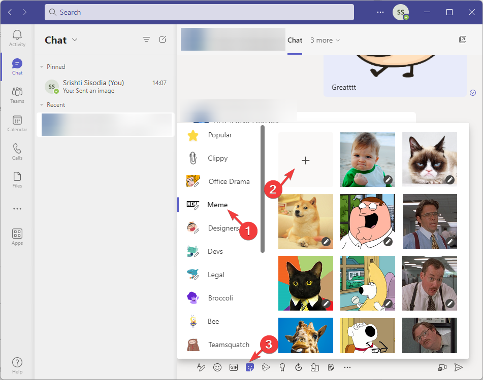Open more compose options ellipsis
This screenshot has height=380, width=483.
(347, 367)
